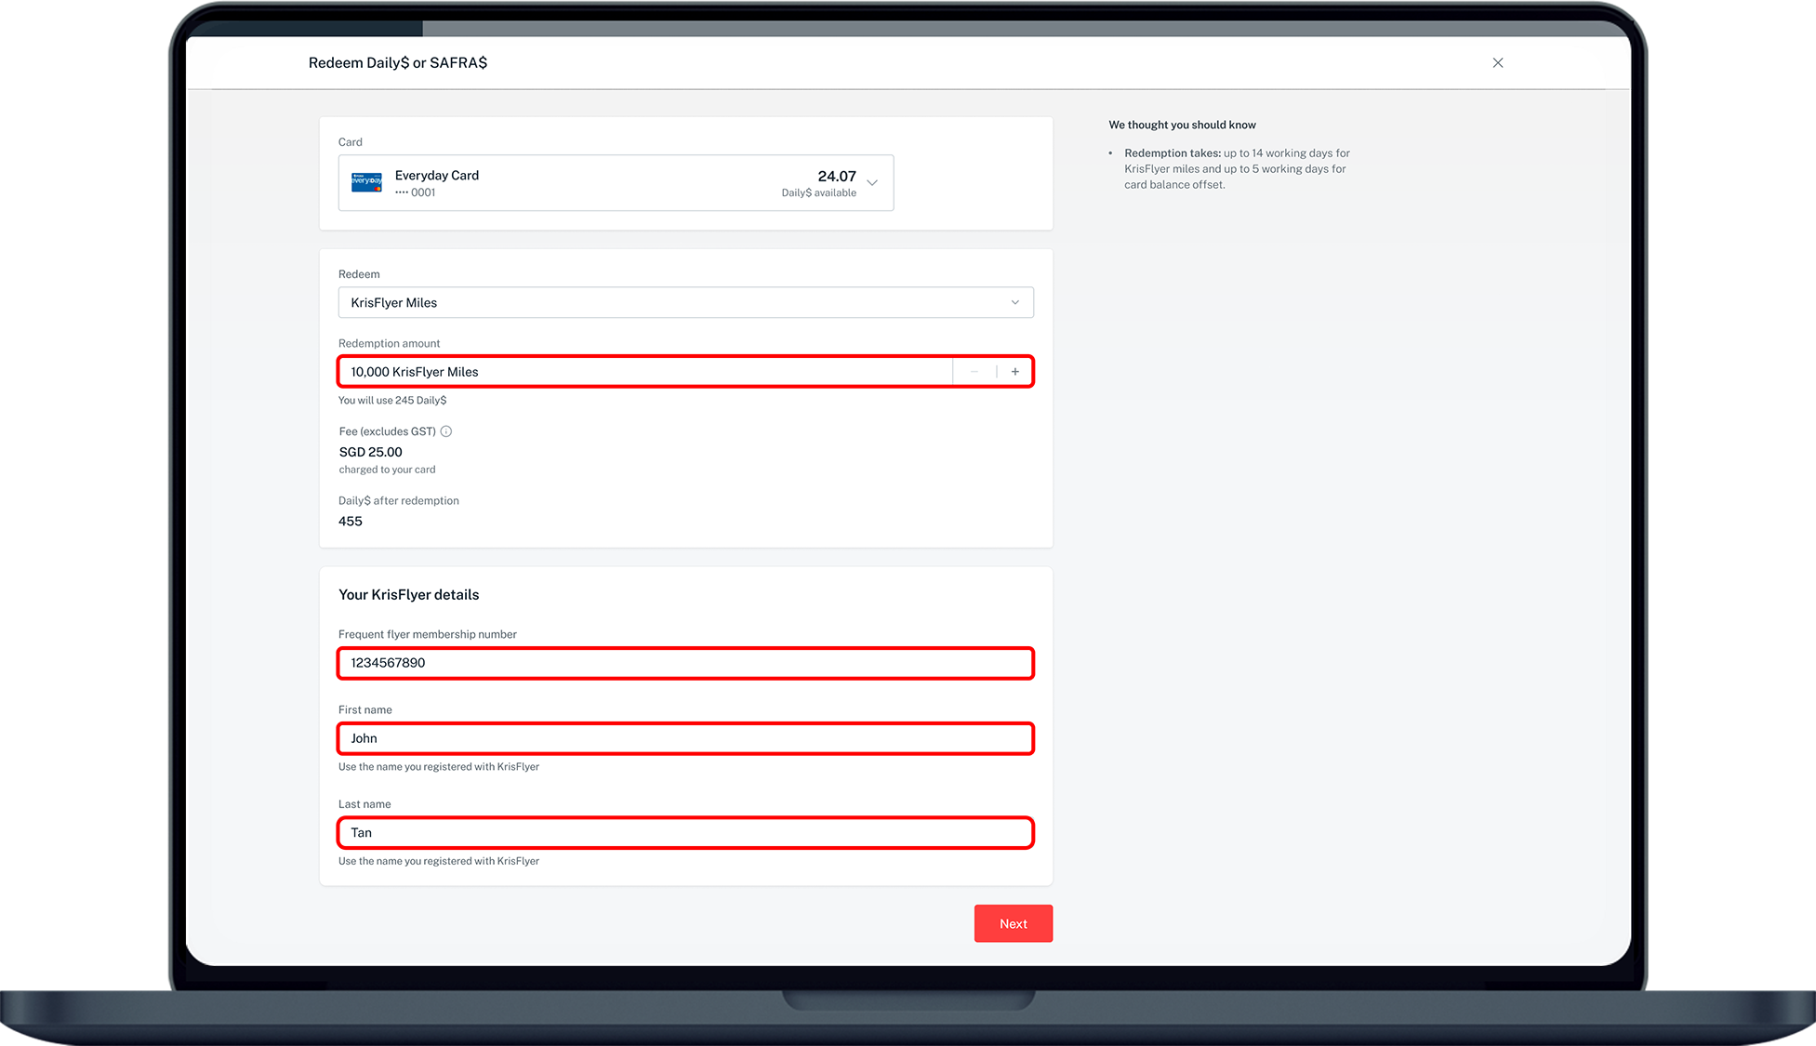Click the plus icon to increase miles
Image resolution: width=1816 pixels, height=1046 pixels.
pyautogui.click(x=1014, y=372)
